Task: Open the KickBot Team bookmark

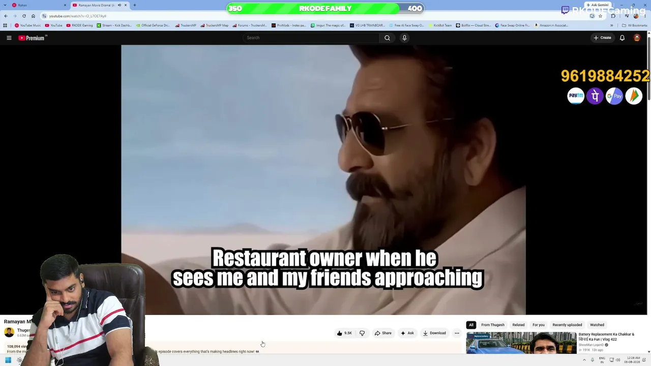Action: coord(440,25)
